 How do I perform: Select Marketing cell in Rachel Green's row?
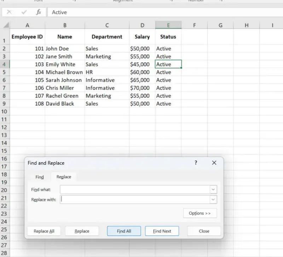(107, 96)
